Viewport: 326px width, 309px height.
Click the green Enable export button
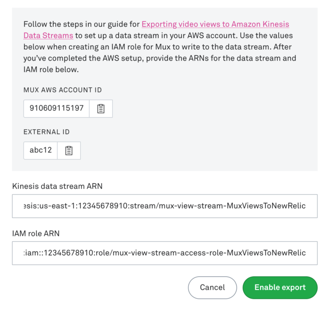click(x=280, y=288)
